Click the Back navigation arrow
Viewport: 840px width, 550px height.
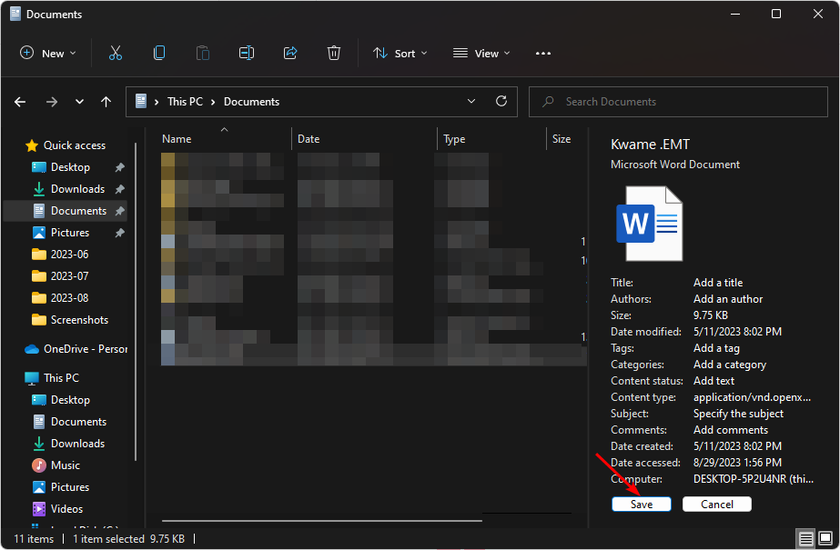point(20,102)
